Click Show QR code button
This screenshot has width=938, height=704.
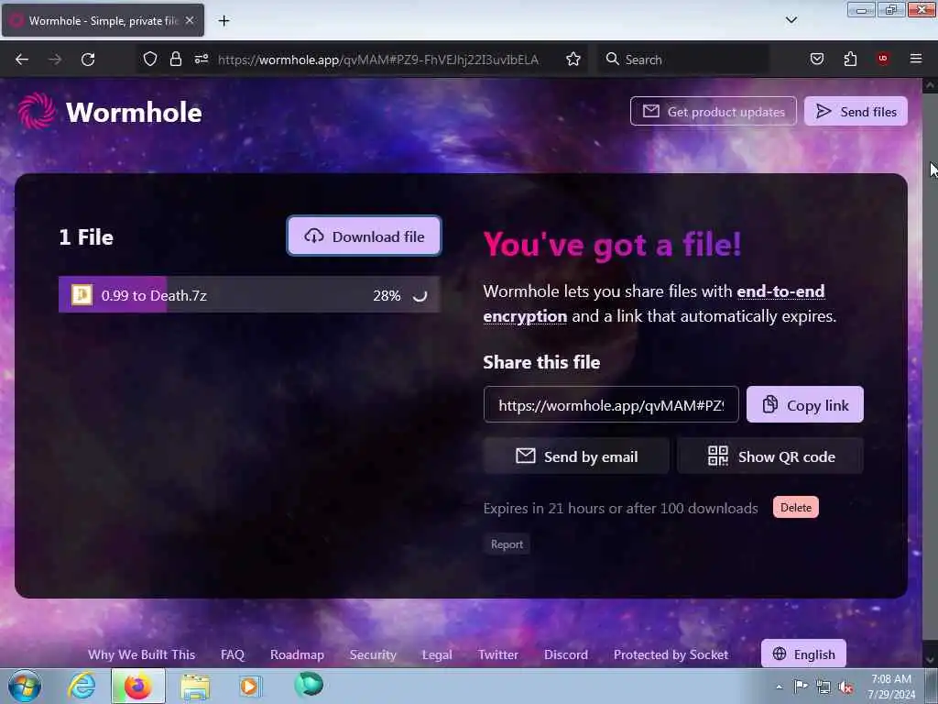[769, 456]
